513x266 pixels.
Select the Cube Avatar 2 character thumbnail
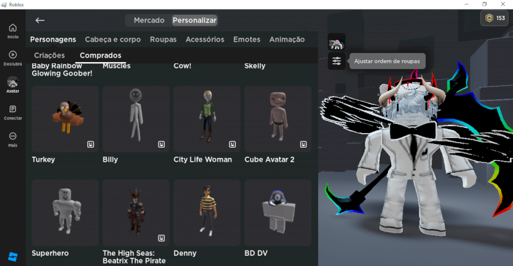pos(278,119)
